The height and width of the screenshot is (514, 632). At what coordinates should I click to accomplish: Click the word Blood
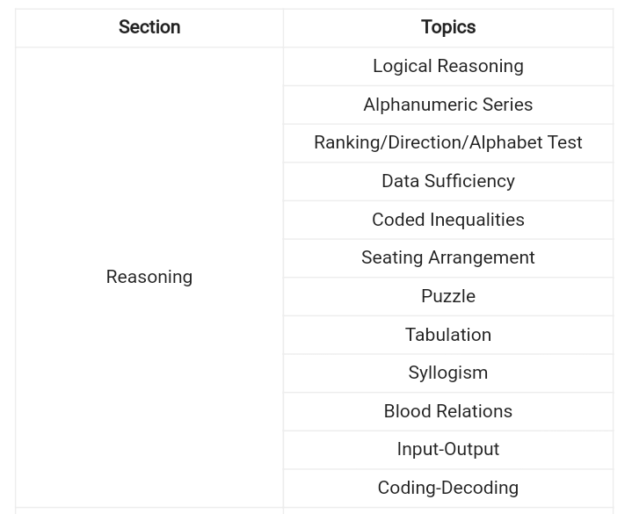pos(408,411)
